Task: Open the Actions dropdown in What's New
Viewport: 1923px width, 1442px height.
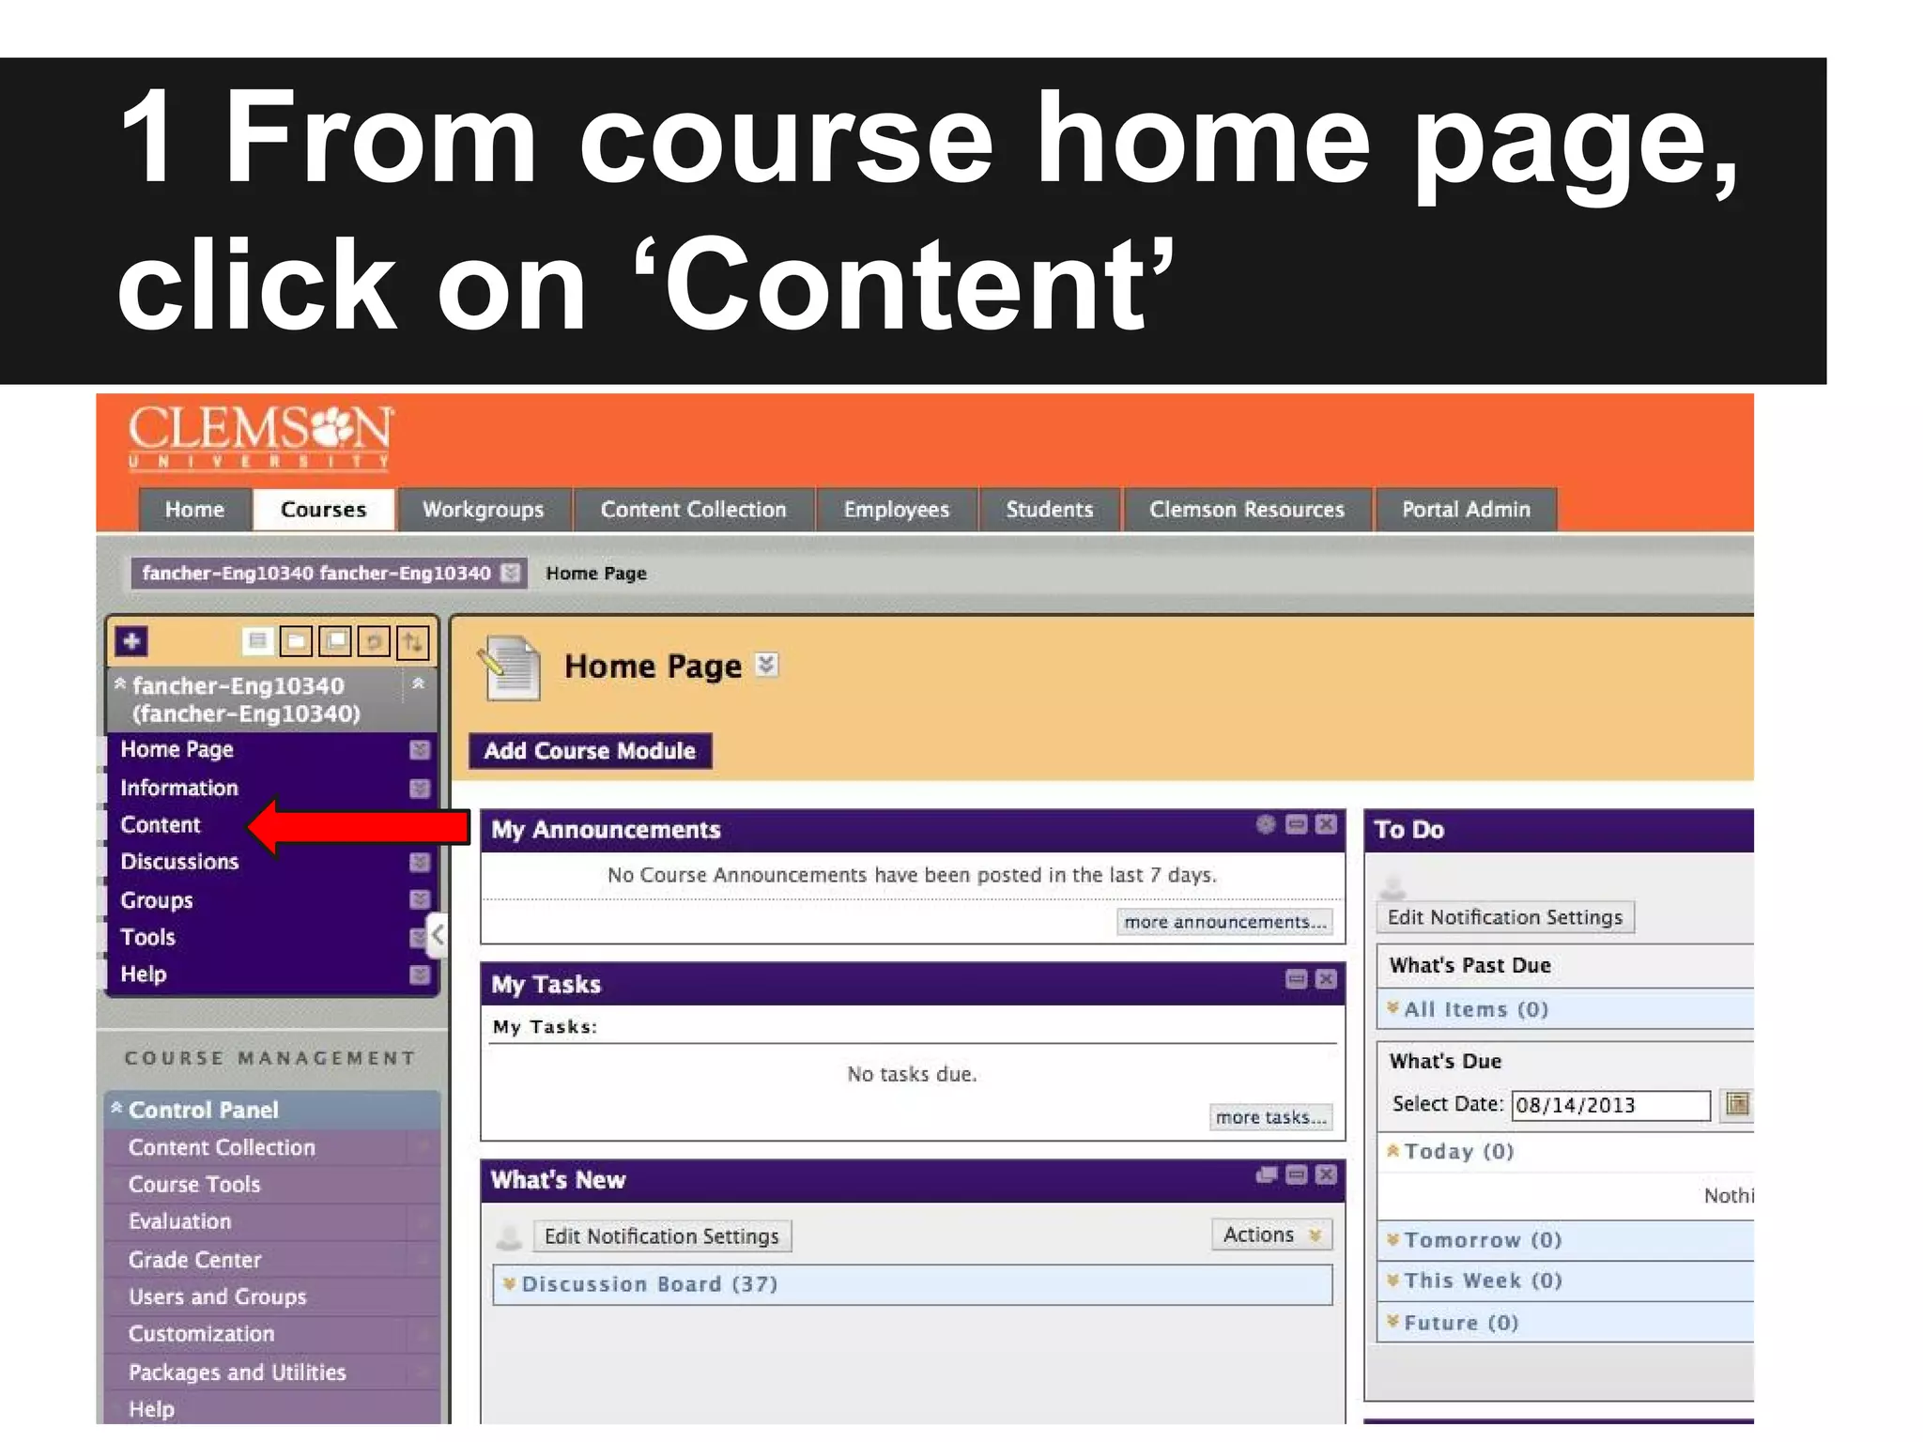Action: point(1271,1235)
